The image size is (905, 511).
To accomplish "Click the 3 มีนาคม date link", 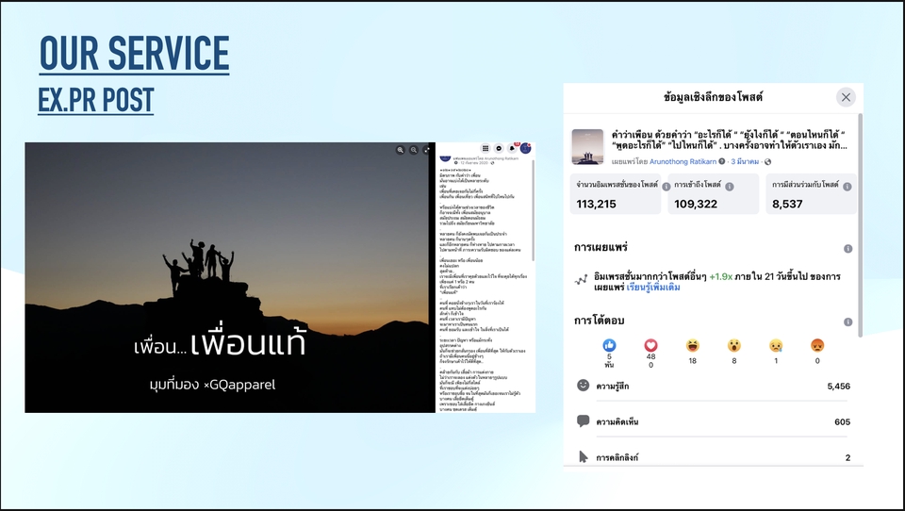I will pyautogui.click(x=745, y=161).
